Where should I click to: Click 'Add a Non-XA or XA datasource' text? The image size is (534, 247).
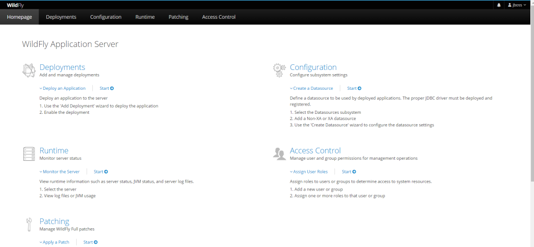325,119
